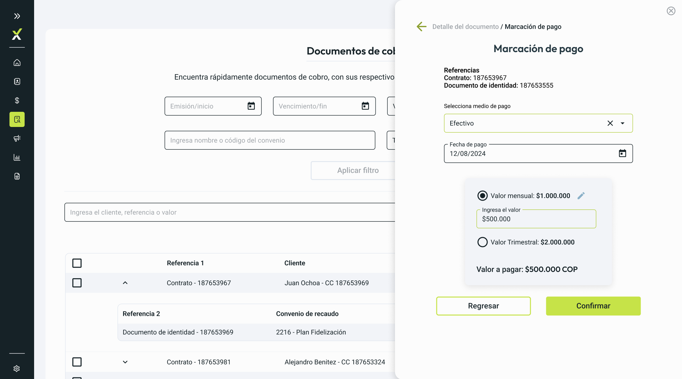Open Home from sidebar house icon
Screen dimensions: 682x379
point(17,63)
